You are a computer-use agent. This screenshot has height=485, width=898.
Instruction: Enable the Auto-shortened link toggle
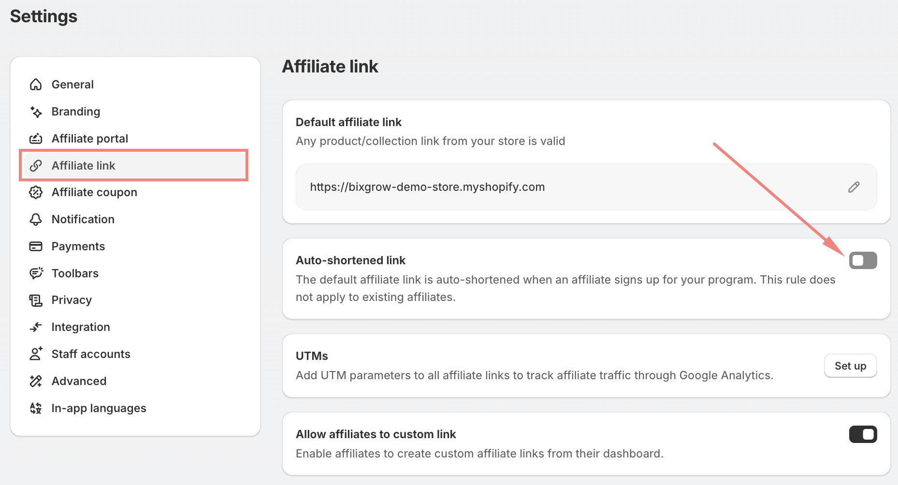[863, 260]
